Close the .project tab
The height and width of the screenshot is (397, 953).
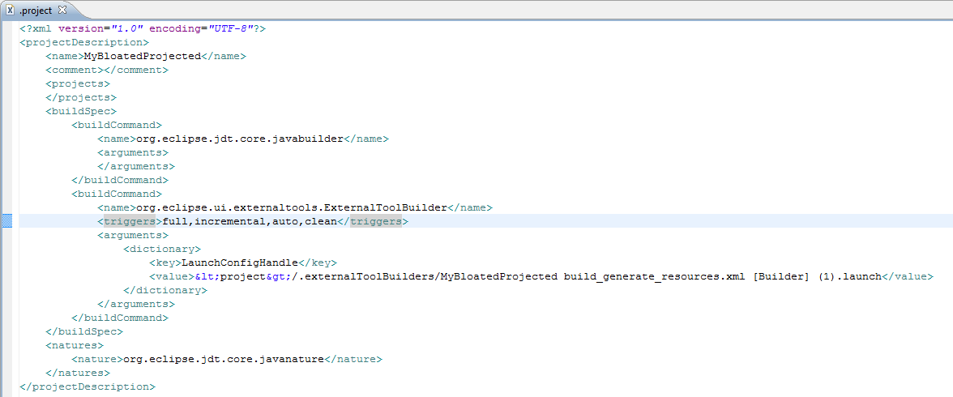coord(62,10)
